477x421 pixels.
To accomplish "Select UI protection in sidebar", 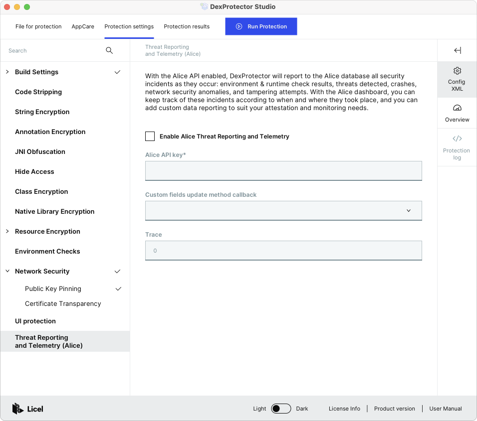I will [35, 321].
